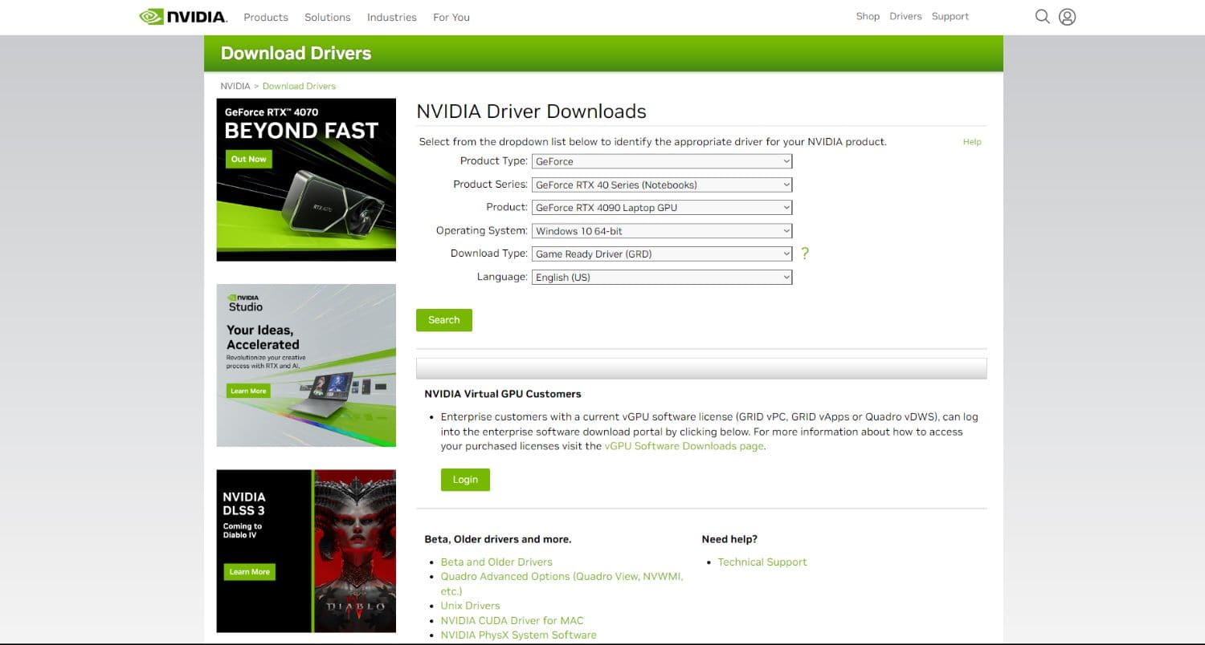
Task: Open the Technical Support link
Action: click(762, 562)
